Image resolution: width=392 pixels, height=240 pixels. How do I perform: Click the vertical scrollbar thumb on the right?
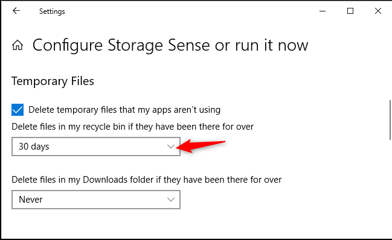(390, 120)
